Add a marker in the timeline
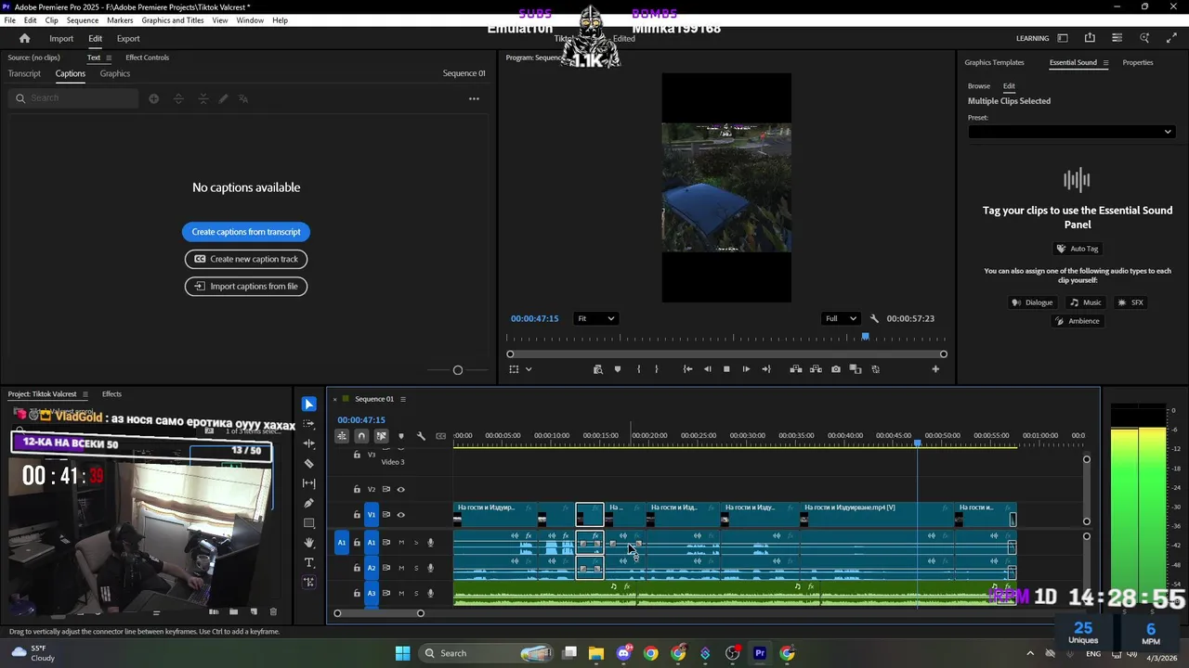 point(401,436)
